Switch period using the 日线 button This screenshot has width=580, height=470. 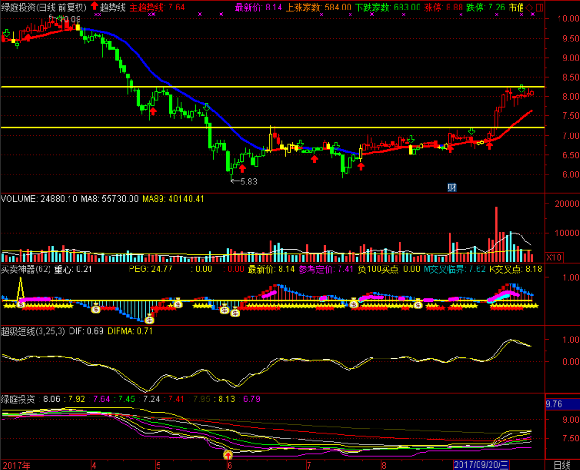tap(562, 465)
